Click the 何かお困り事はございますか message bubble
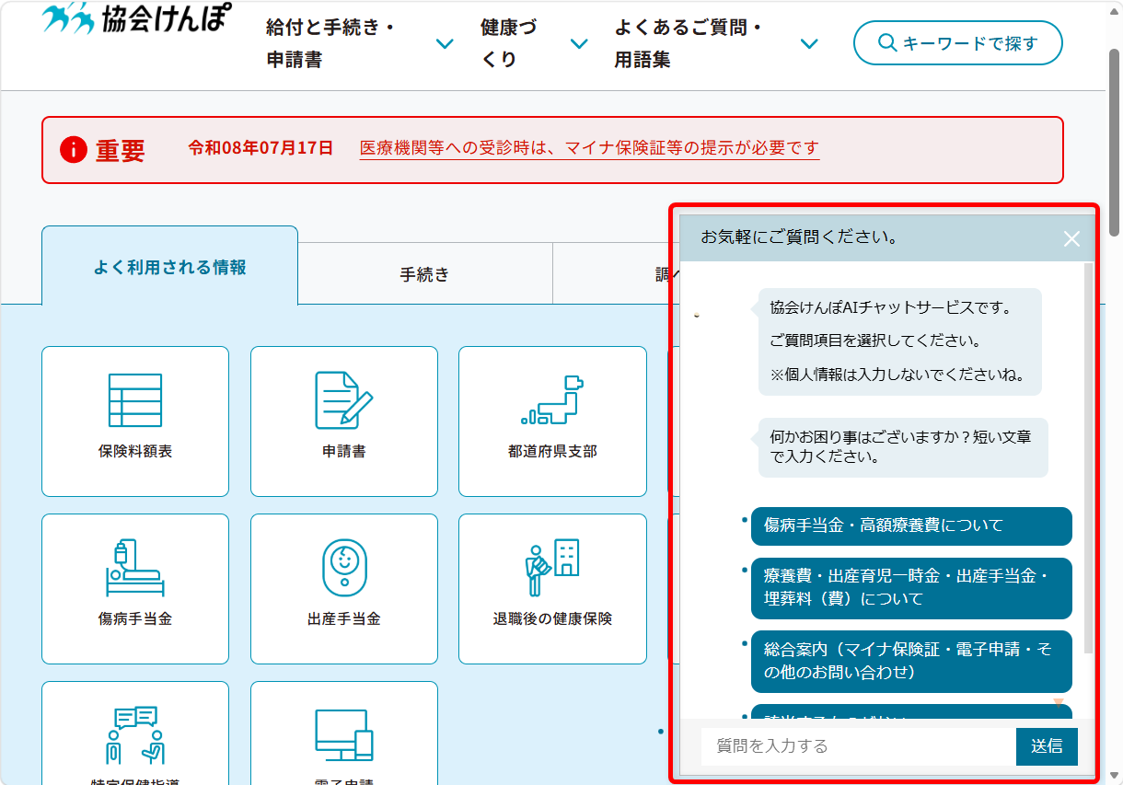This screenshot has width=1123, height=785. [x=903, y=447]
